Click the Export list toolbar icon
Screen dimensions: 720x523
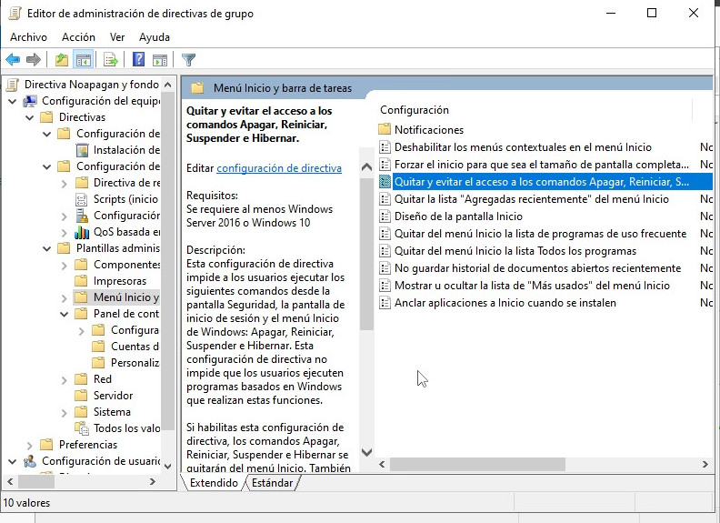click(x=110, y=60)
